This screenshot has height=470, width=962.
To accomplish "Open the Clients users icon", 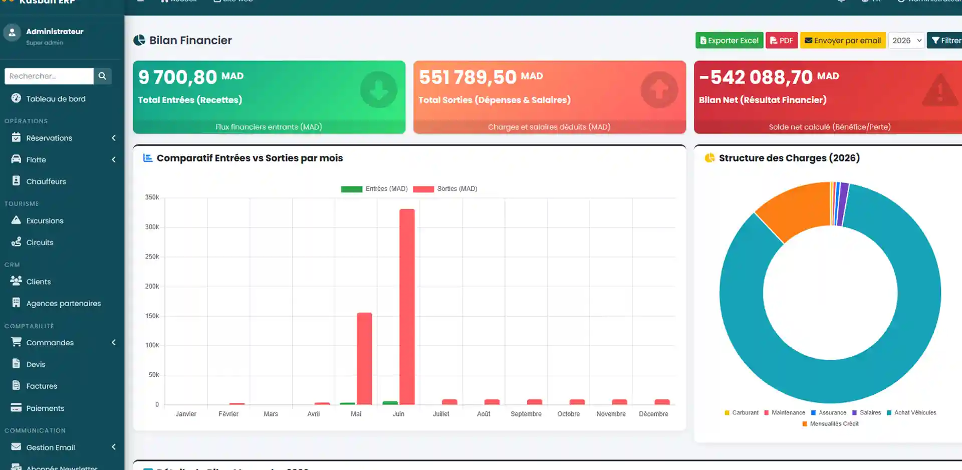I will [x=16, y=281].
